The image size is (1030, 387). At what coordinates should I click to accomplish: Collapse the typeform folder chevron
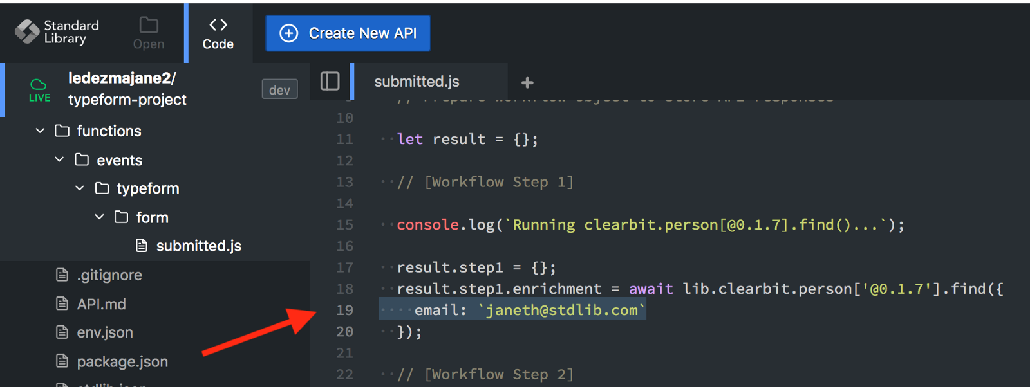pyautogui.click(x=80, y=188)
